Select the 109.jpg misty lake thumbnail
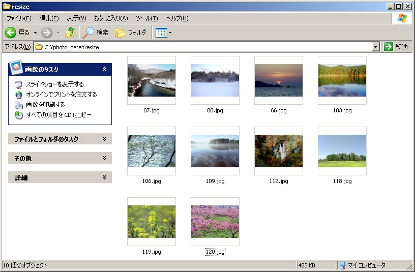The width and height of the screenshot is (415, 272). click(x=215, y=151)
